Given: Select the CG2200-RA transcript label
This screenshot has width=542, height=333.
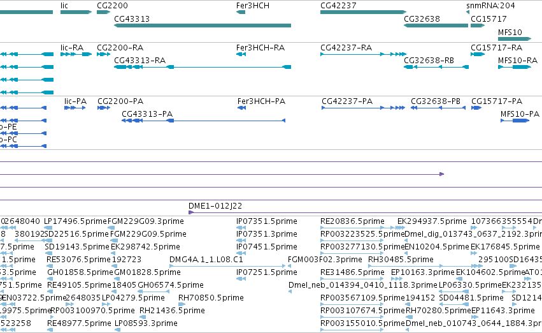Looking at the screenshot, I should (x=120, y=47).
